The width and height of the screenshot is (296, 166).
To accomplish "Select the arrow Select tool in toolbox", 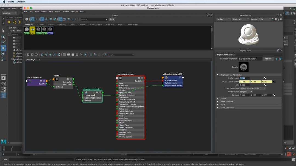I will [x=3, y=31].
